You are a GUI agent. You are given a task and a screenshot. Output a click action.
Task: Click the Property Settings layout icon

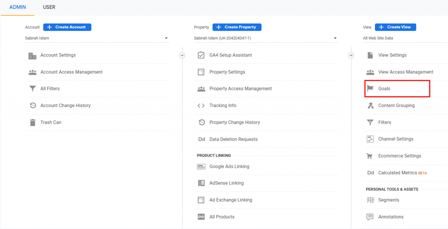click(201, 72)
